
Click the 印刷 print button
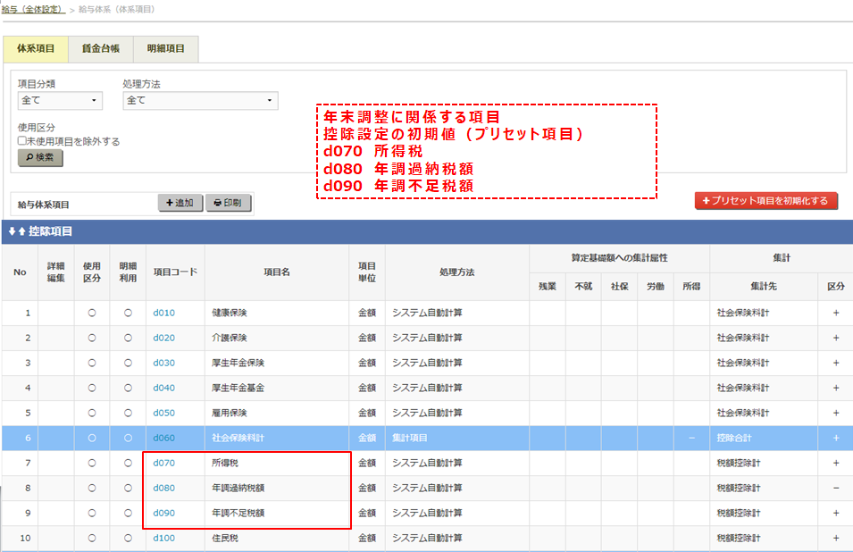click(x=228, y=204)
